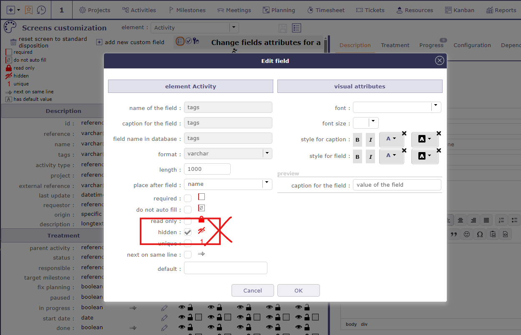Toggle italic for field style
This screenshot has width=521, height=335.
tap(370, 157)
